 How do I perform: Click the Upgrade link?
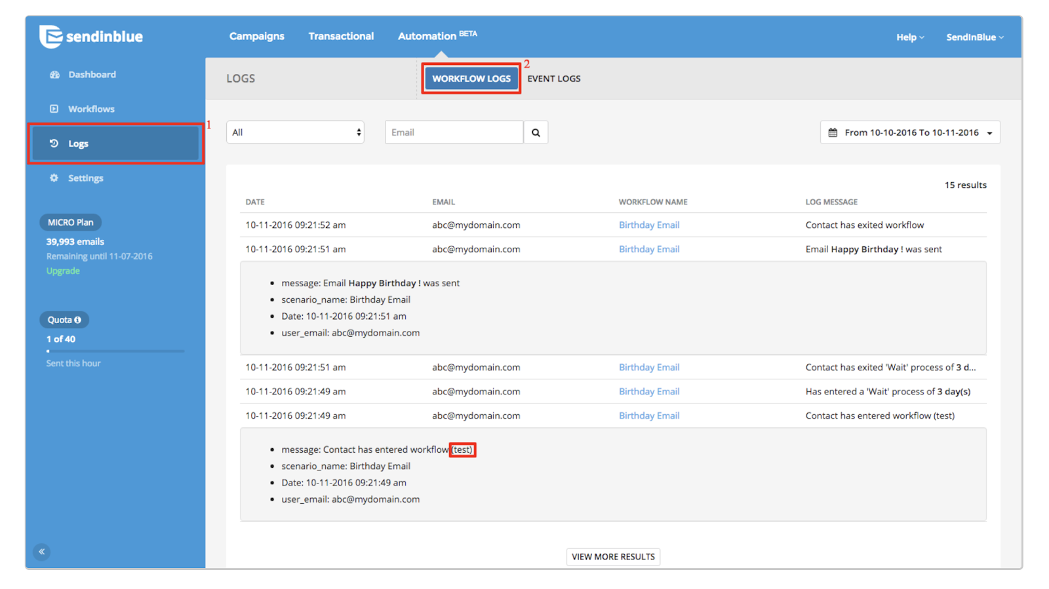coord(63,271)
